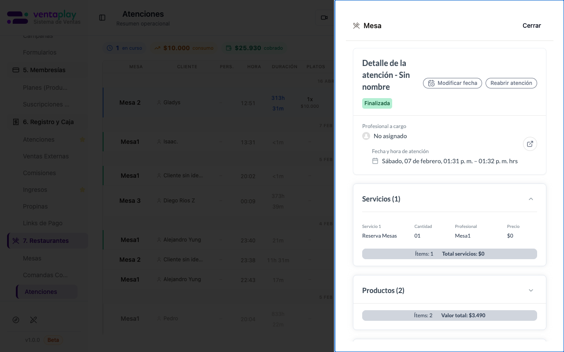Click the Restaurantes utensils icon in sidebar
564x352 pixels.
16,241
